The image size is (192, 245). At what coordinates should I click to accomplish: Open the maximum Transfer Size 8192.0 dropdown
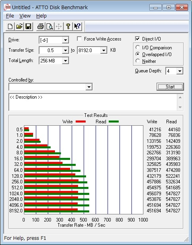click(104, 50)
